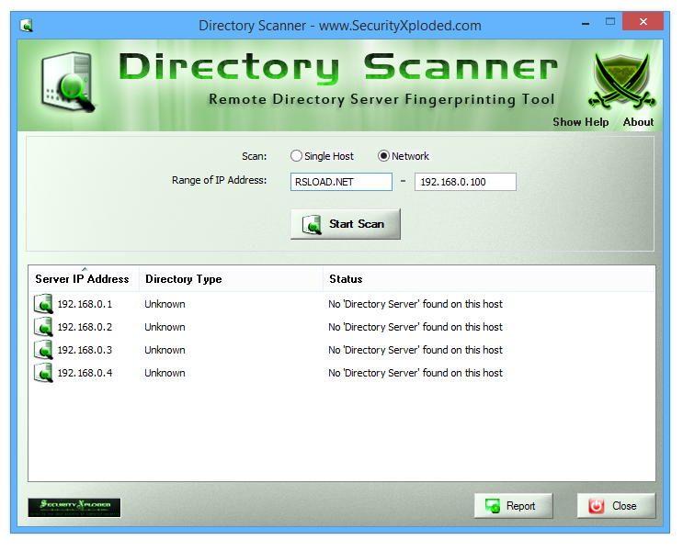The image size is (683, 551).
Task: Open Show Help
Action: coord(581,122)
